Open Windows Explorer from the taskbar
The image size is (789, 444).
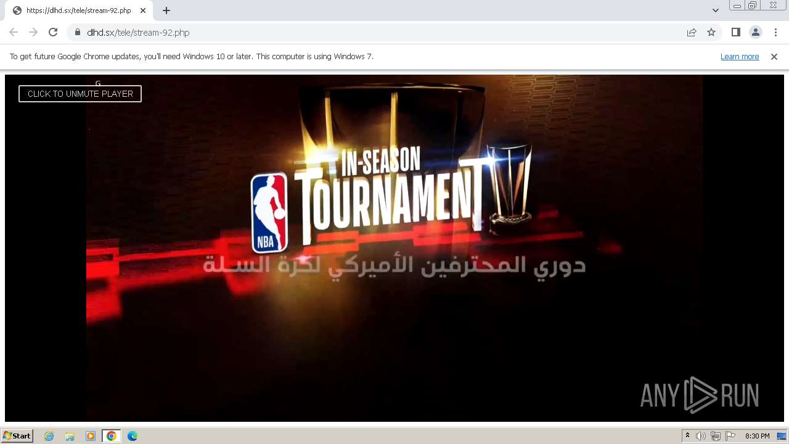tap(70, 436)
